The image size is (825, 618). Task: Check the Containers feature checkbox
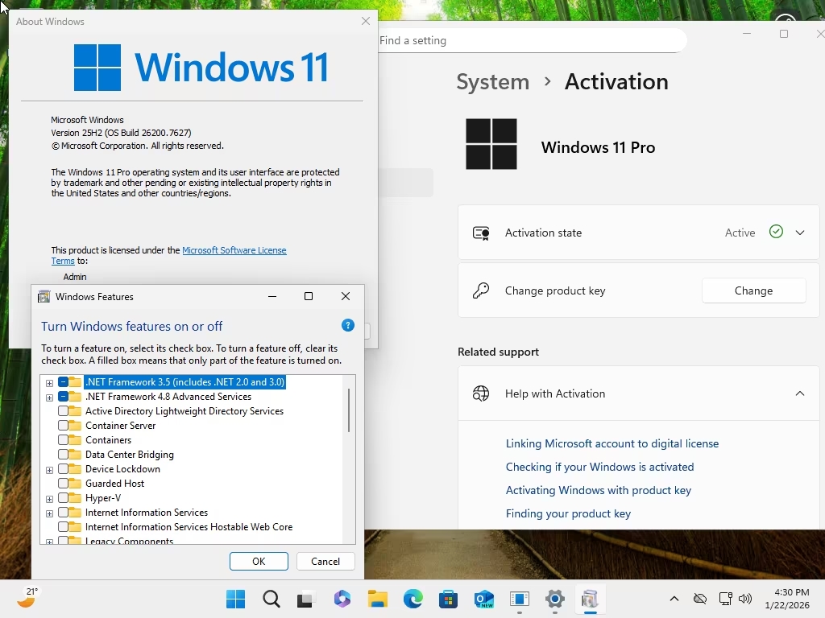pos(64,440)
